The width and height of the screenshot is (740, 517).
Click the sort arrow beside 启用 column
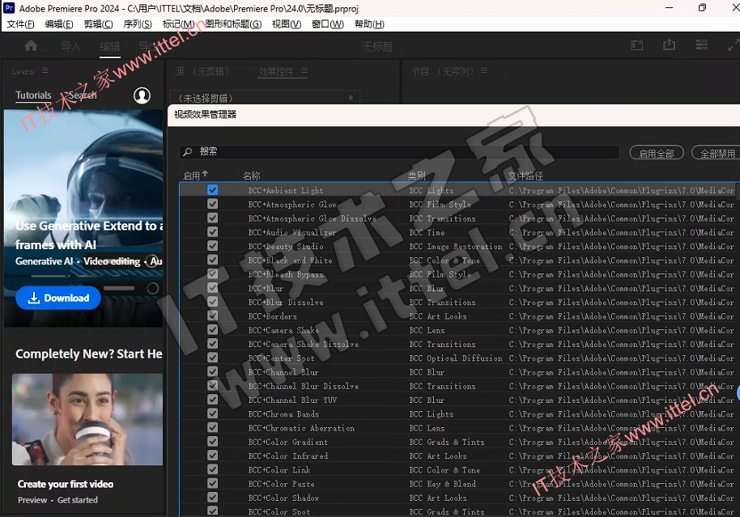(x=205, y=174)
